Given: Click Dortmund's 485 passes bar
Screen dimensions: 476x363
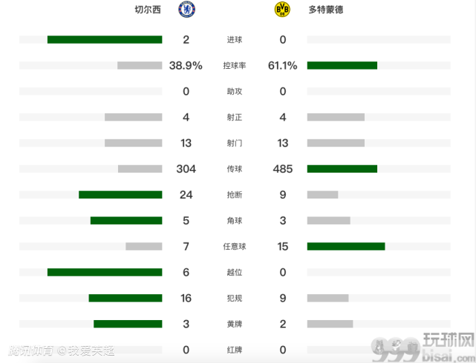Looking at the screenshot, I should tap(342, 169).
